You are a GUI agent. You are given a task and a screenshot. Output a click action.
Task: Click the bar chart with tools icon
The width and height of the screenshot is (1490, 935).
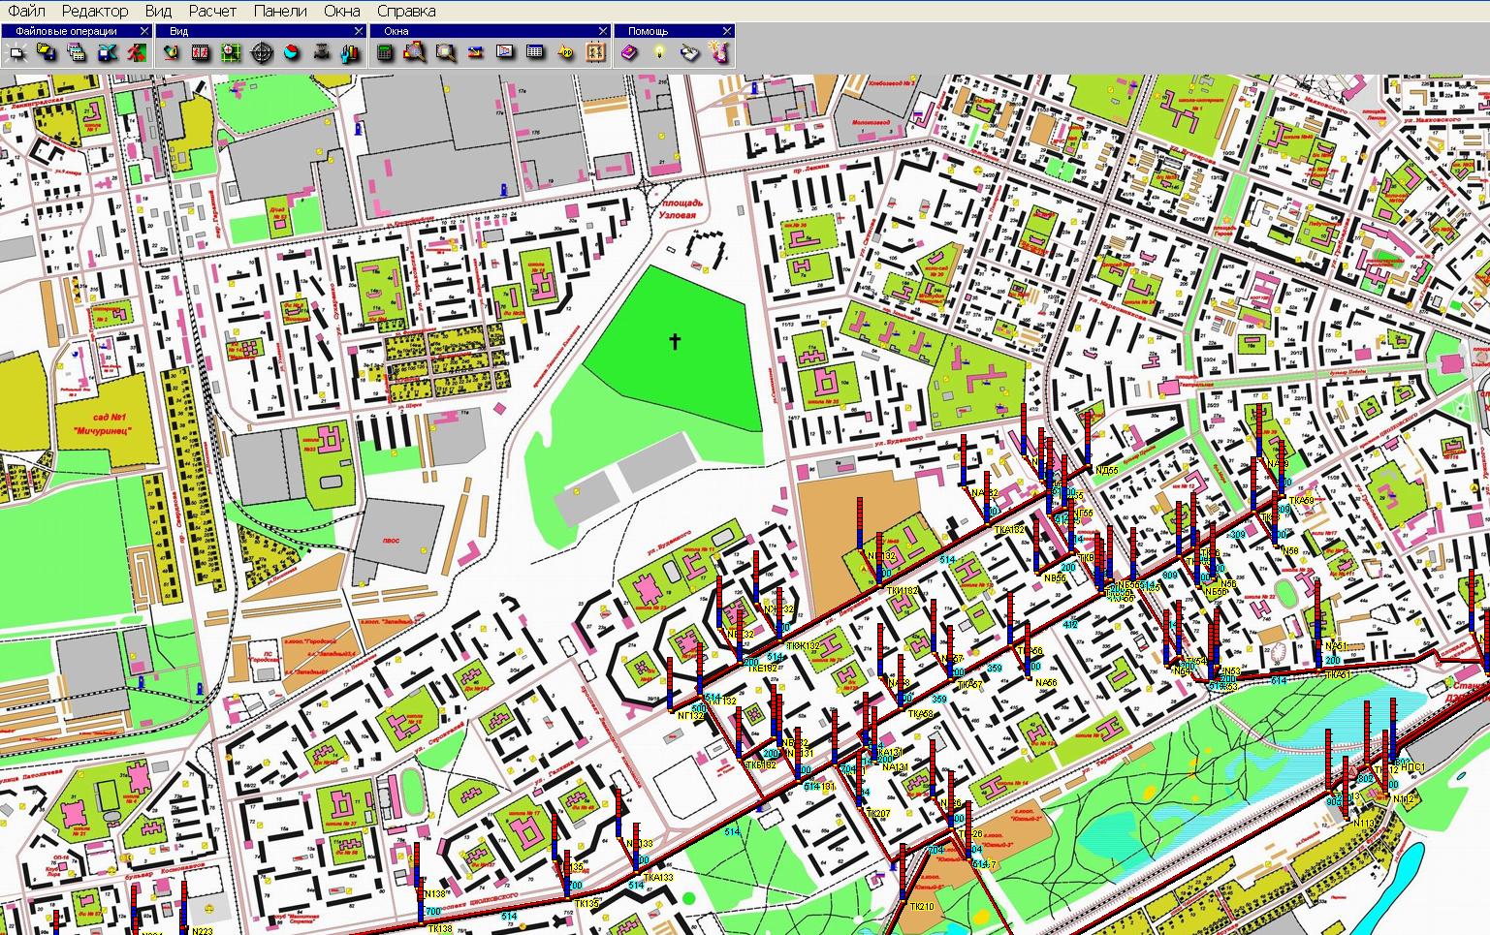[x=351, y=52]
